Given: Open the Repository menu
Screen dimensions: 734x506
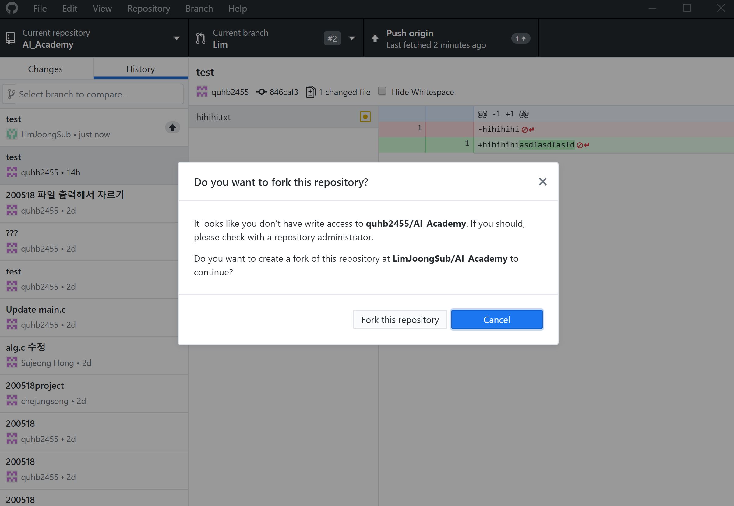Looking at the screenshot, I should tap(148, 8).
